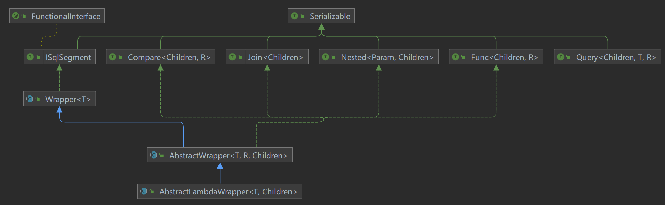Click the interface icon beside Nested<Param, Children>

pyautogui.click(x=325, y=57)
